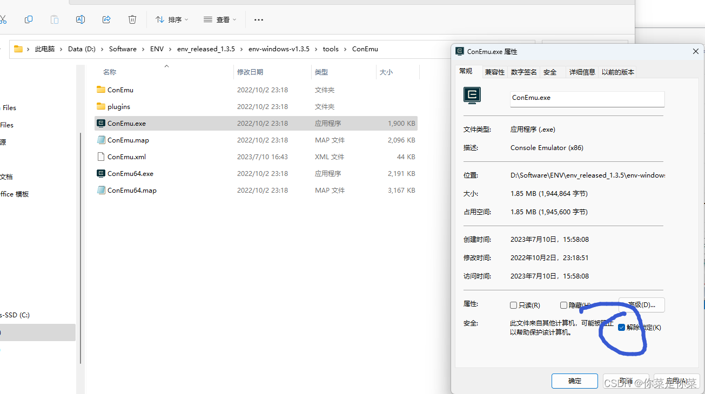Expand chevron after Data (D:) in address bar
Viewport: 705px width, 394px height.
(102, 49)
